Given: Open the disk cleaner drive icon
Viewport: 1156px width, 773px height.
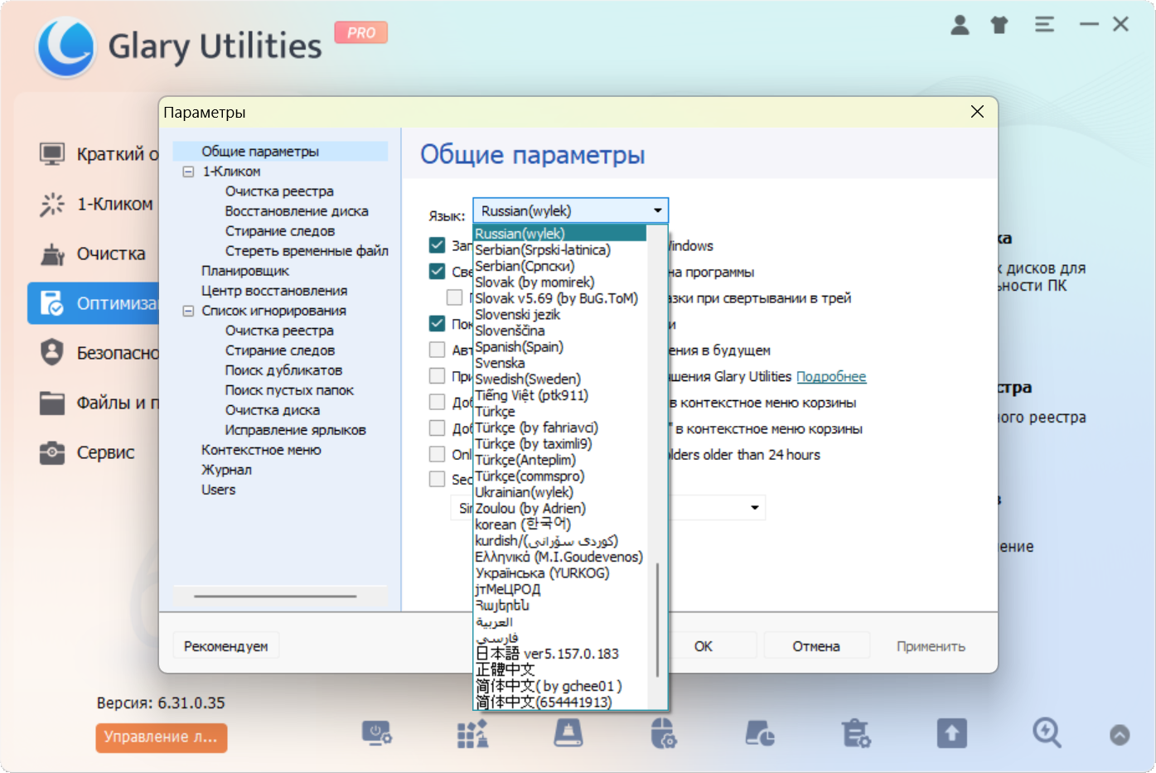Looking at the screenshot, I should [x=568, y=733].
